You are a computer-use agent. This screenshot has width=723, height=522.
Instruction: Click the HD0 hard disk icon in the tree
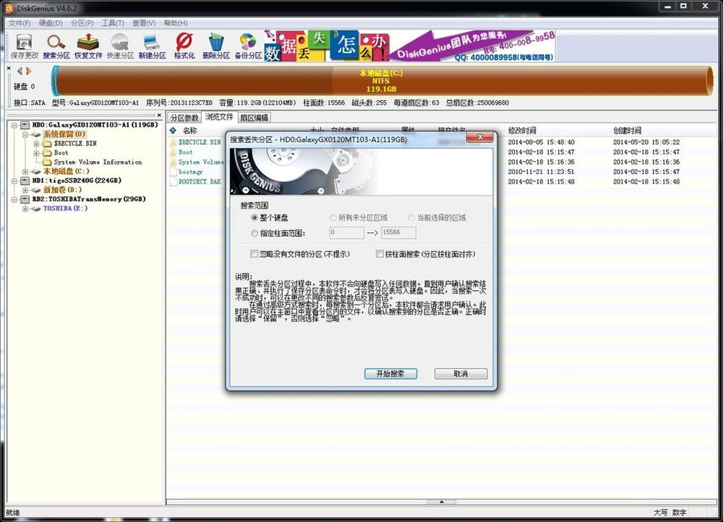click(x=25, y=125)
